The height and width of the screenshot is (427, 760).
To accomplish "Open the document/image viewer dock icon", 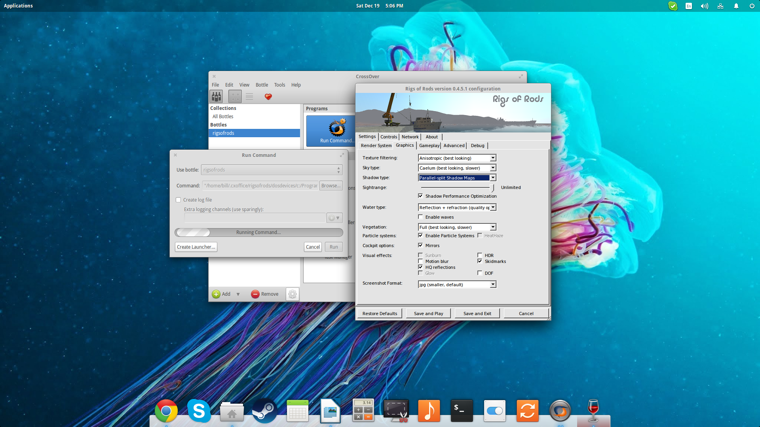I will [331, 411].
